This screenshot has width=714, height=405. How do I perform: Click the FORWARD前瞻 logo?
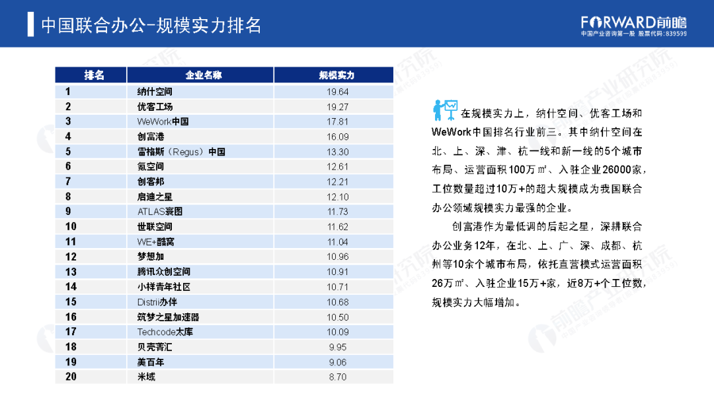tap(633, 20)
